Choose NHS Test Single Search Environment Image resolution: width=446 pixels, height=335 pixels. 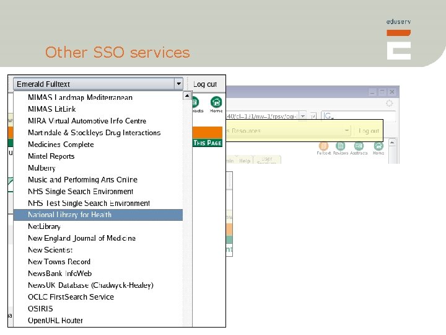point(89,203)
